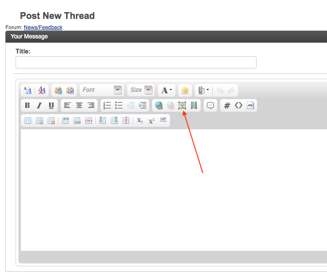
Task: Click the Insert Table icon
Action: click(x=28, y=121)
